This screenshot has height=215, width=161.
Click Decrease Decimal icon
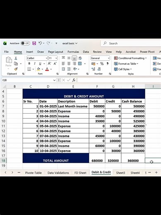tap(99, 69)
